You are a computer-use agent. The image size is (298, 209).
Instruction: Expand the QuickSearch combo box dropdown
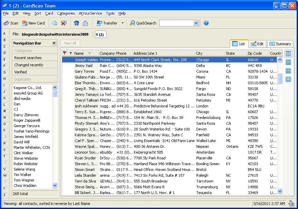196,23
